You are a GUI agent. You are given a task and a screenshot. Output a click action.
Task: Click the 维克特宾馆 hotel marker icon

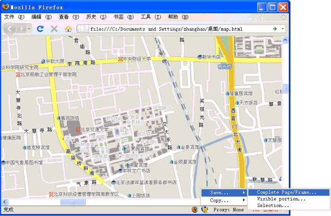(24, 148)
